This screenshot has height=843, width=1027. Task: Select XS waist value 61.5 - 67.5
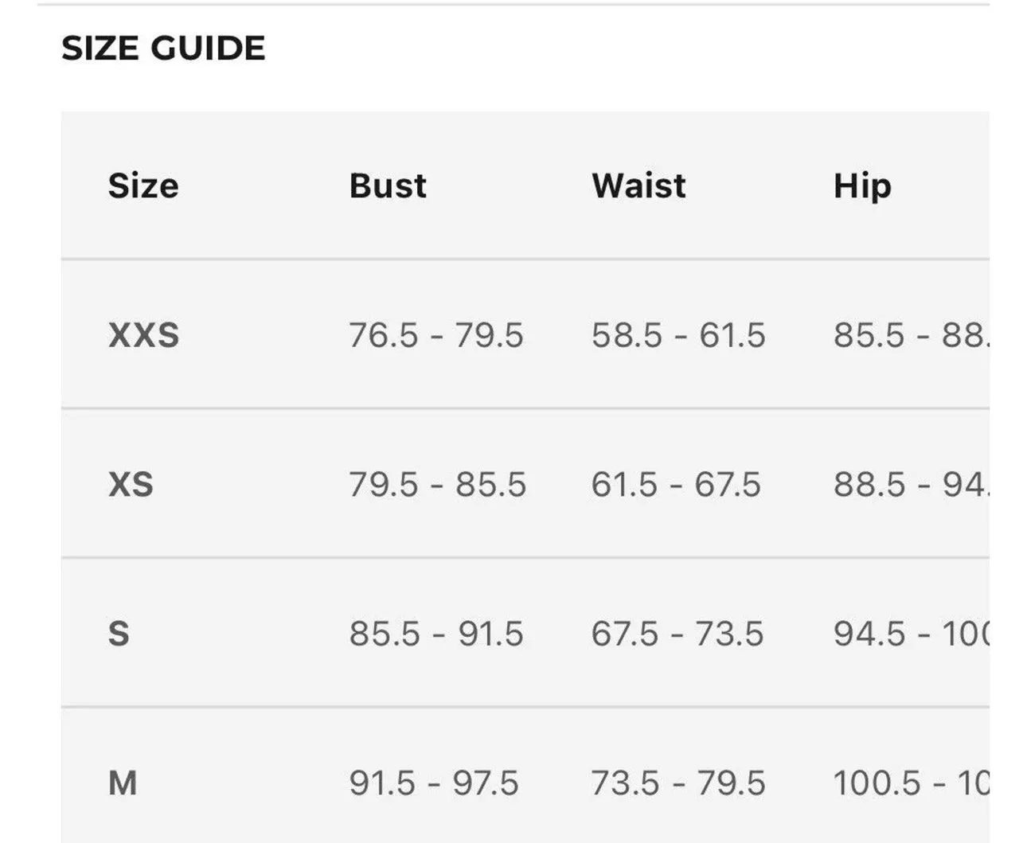[676, 485]
